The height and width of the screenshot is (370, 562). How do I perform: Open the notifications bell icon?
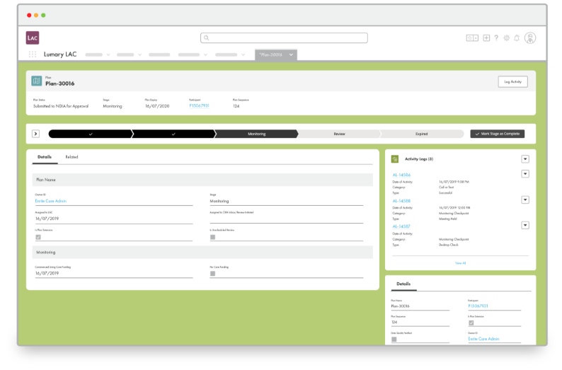click(517, 38)
